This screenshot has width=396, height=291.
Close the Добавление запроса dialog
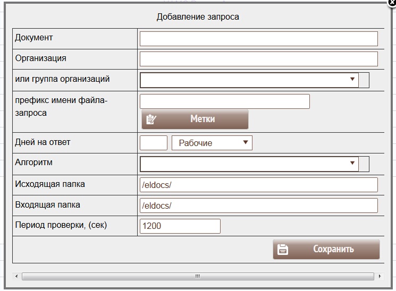[392, 3]
